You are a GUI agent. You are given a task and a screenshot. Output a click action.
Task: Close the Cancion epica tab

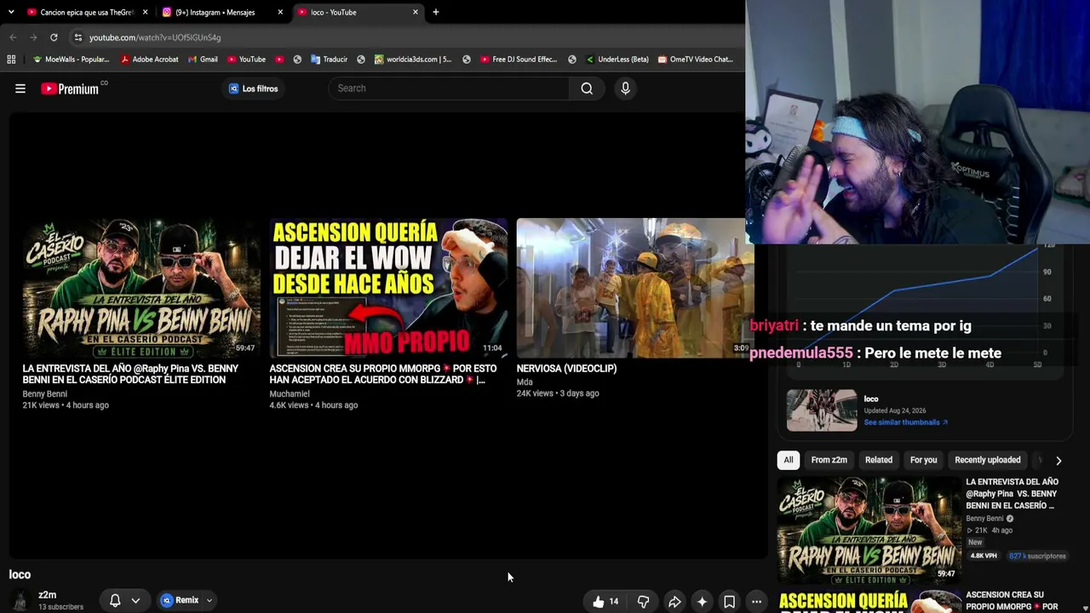pyautogui.click(x=145, y=12)
